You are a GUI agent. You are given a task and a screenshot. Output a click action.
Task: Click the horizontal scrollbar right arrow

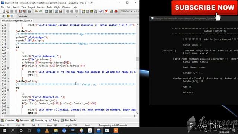[134, 116]
